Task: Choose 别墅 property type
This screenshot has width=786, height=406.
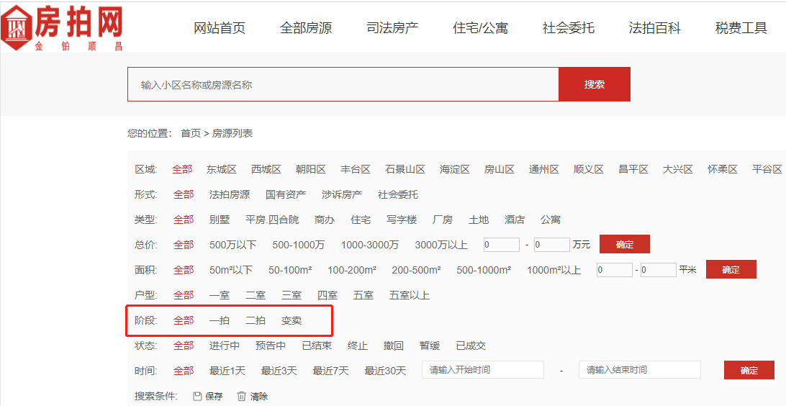Action: (x=220, y=220)
